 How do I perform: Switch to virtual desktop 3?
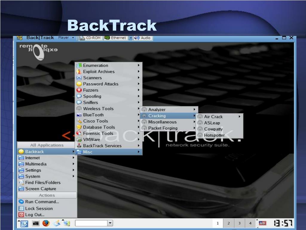[x=239, y=223]
